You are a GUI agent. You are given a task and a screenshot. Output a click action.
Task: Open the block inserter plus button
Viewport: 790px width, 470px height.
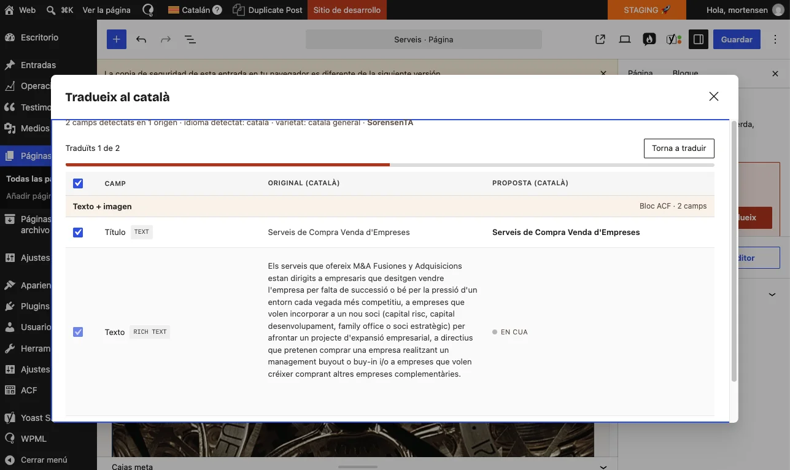[x=116, y=39]
